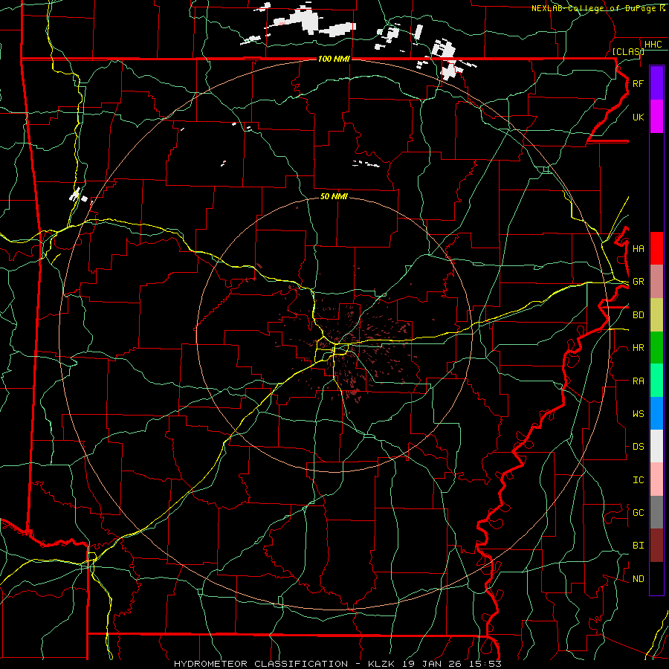Click the "HHC" product code text
The image size is (669, 669).
(653, 45)
